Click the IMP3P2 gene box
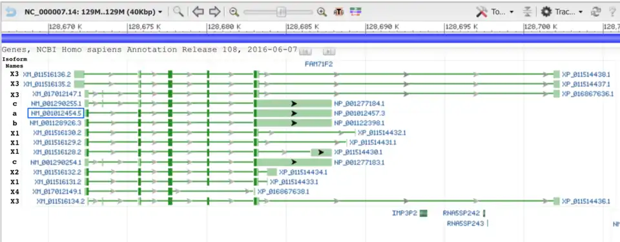The image size is (620, 242). point(424,213)
